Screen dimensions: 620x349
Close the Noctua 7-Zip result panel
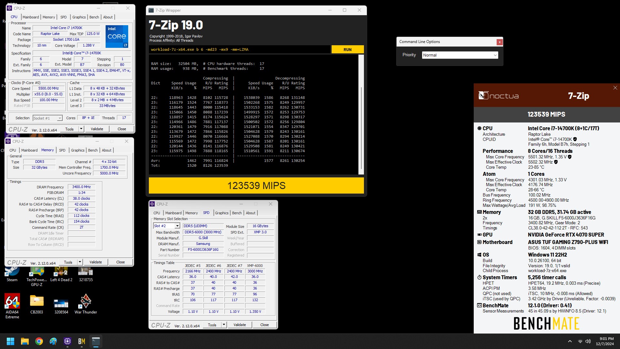pyautogui.click(x=615, y=88)
